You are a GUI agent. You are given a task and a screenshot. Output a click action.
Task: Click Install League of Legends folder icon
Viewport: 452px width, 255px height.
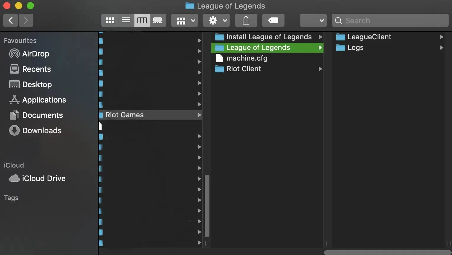(219, 37)
